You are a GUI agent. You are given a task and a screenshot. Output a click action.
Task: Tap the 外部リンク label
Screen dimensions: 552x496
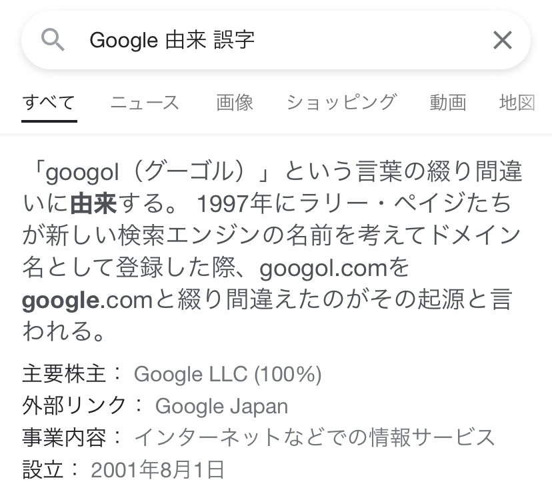[x=75, y=406]
